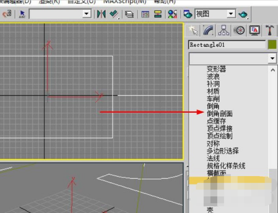Click the Rectangle01 object name field
The height and width of the screenshot is (213, 278).
pyautogui.click(x=226, y=45)
